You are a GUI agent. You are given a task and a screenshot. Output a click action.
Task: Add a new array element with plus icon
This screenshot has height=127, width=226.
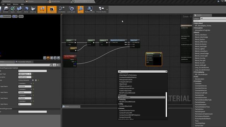pyautogui.click(x=33, y=80)
